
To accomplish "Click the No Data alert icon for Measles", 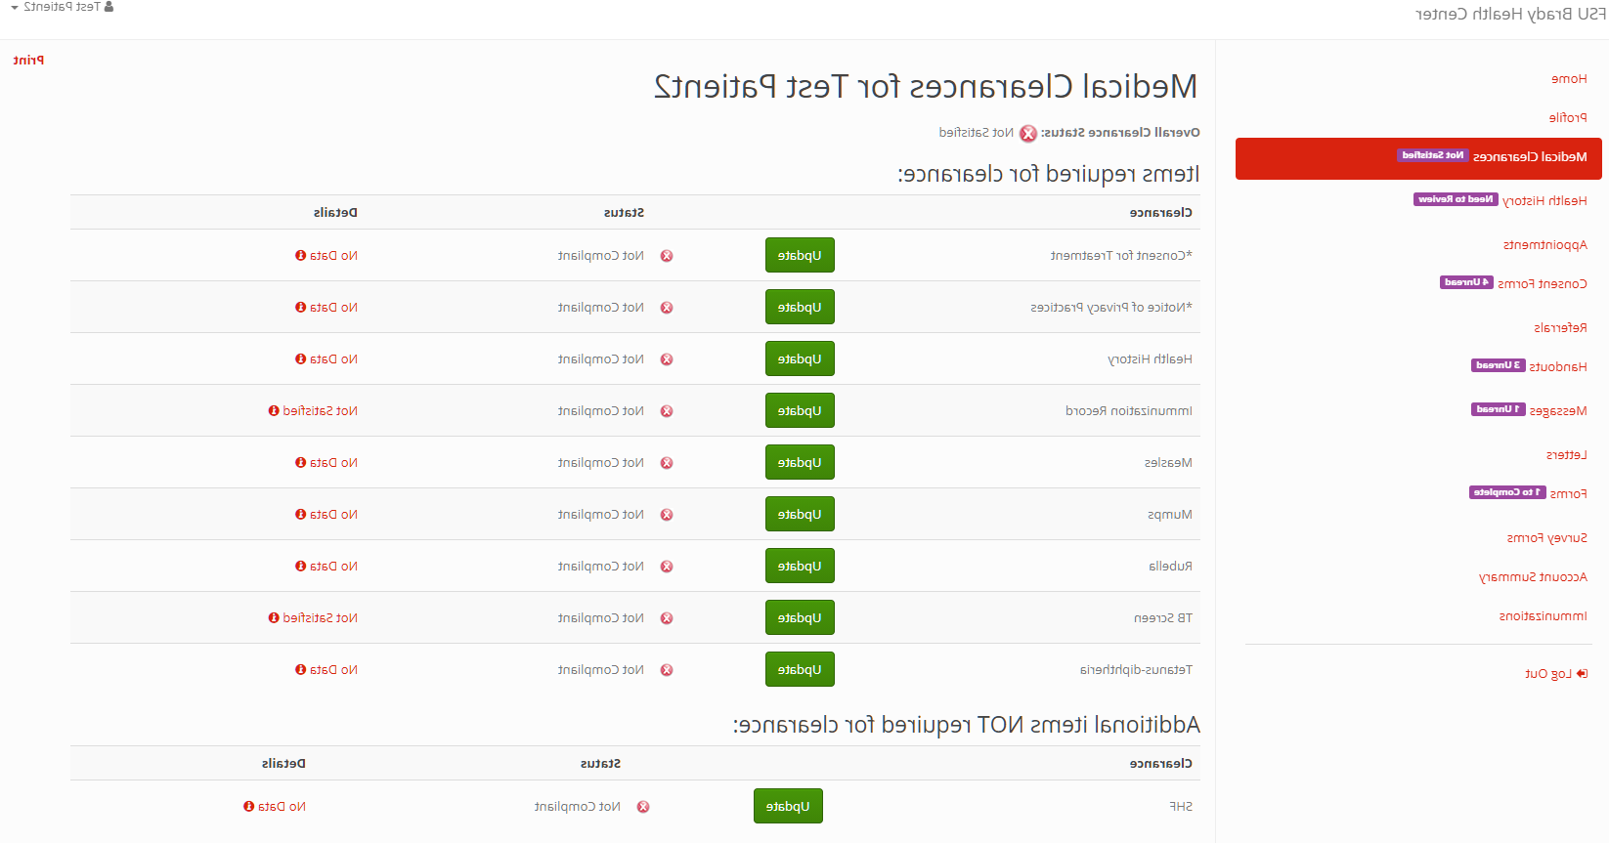I will [301, 462].
